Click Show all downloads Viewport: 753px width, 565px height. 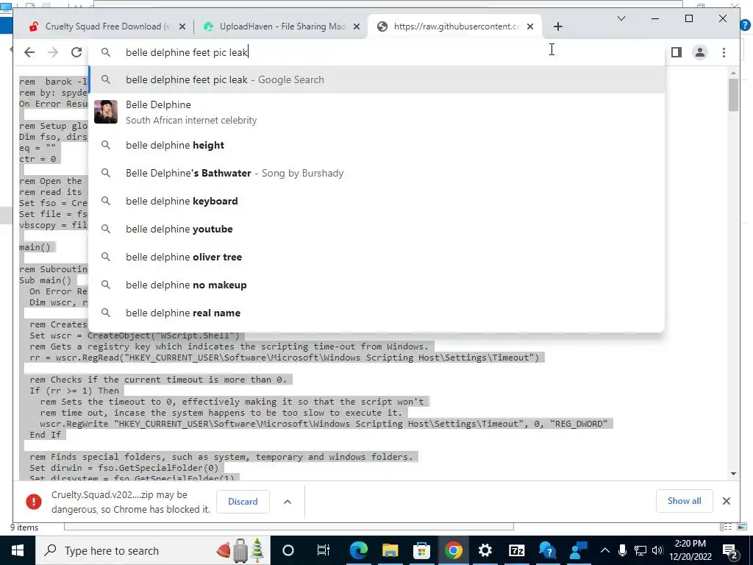click(685, 501)
